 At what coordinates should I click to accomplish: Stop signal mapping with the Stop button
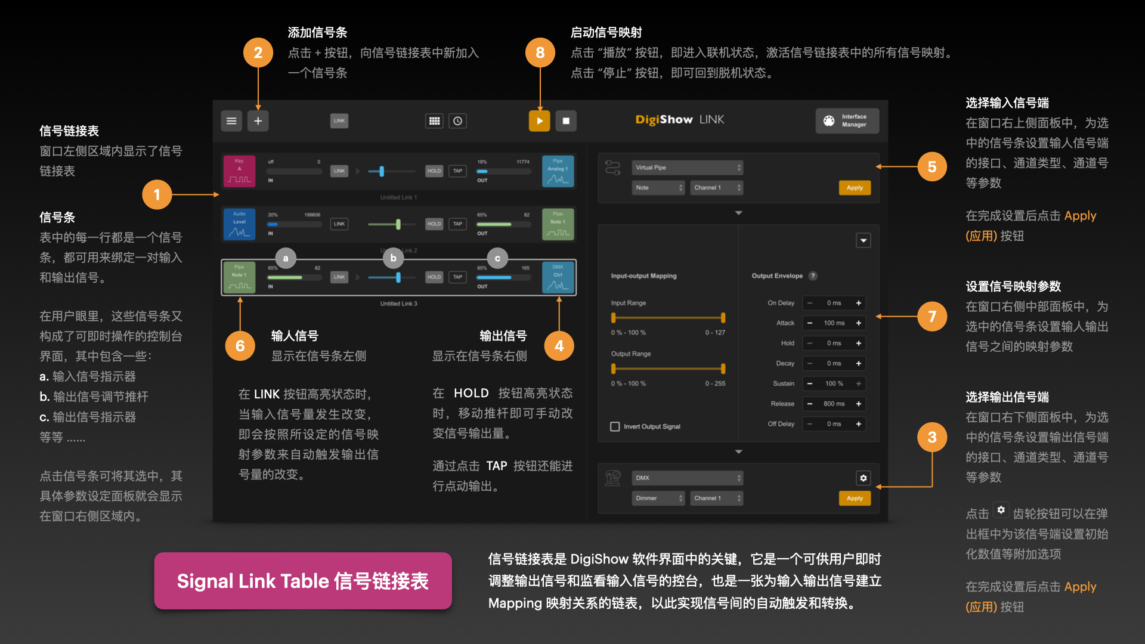click(566, 121)
